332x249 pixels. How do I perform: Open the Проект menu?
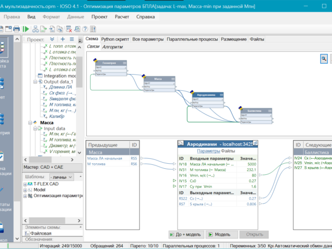(99, 17)
